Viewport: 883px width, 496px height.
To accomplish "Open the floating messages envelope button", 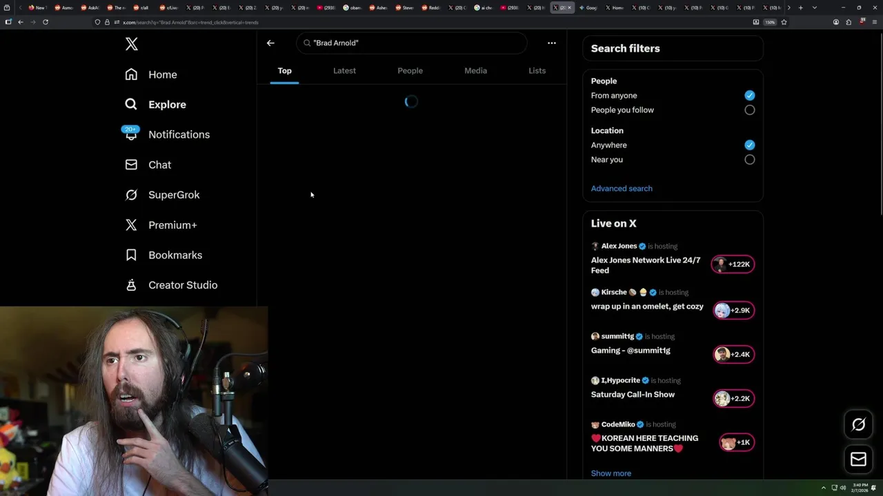I will (x=858, y=459).
